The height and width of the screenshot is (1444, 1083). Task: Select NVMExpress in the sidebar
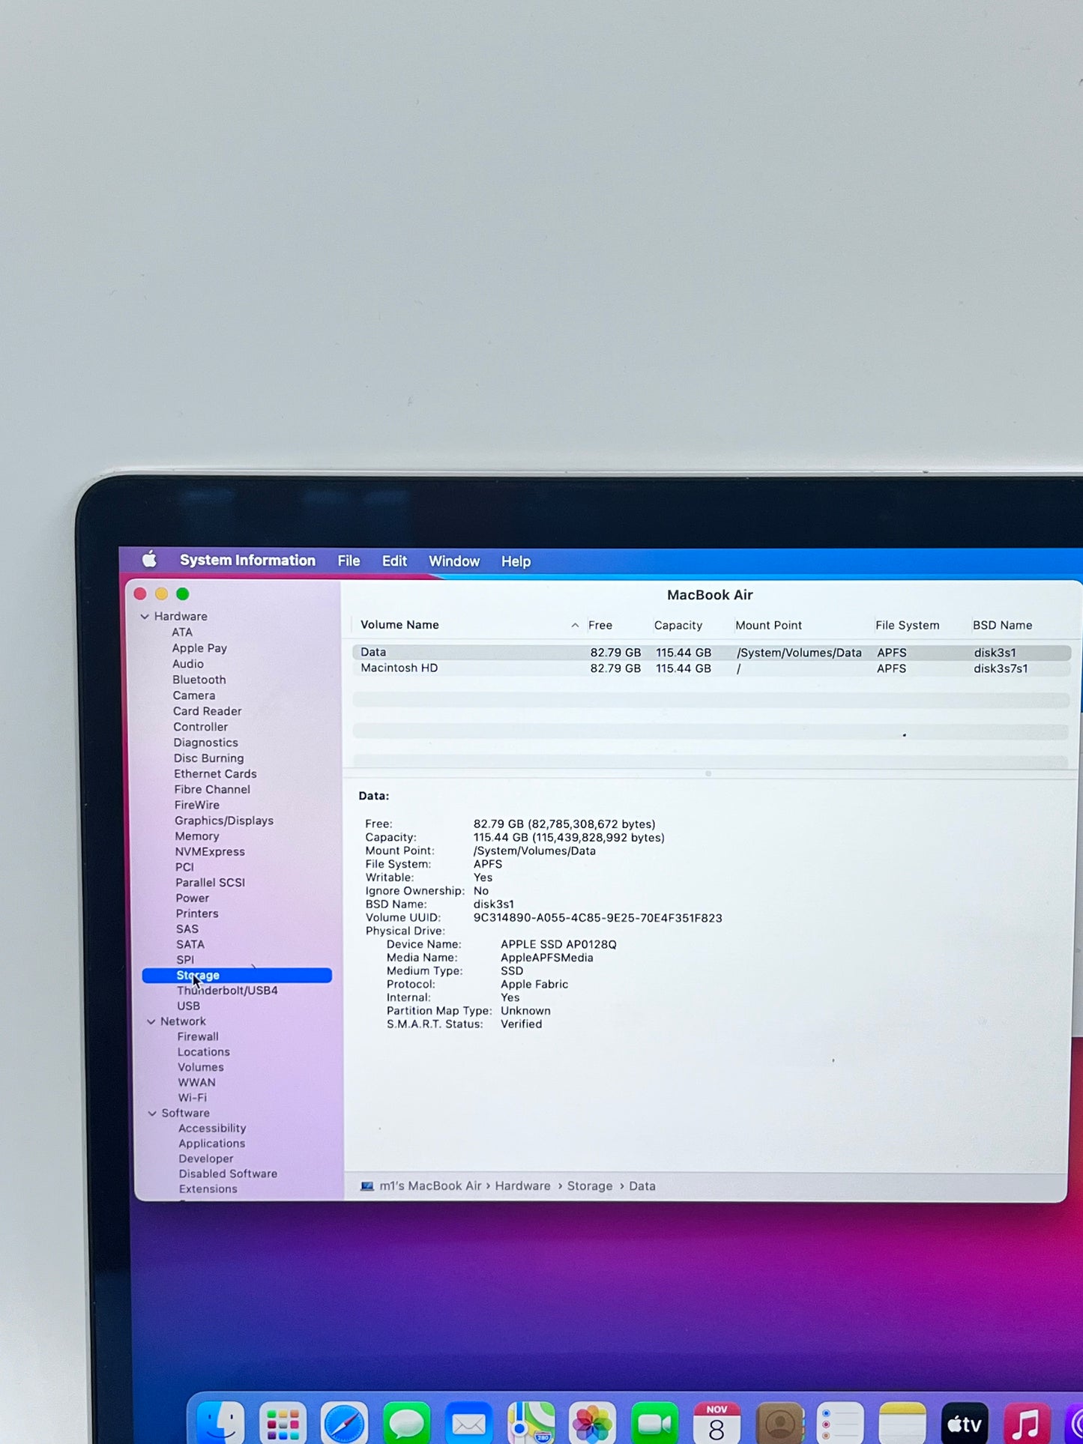coord(210,852)
